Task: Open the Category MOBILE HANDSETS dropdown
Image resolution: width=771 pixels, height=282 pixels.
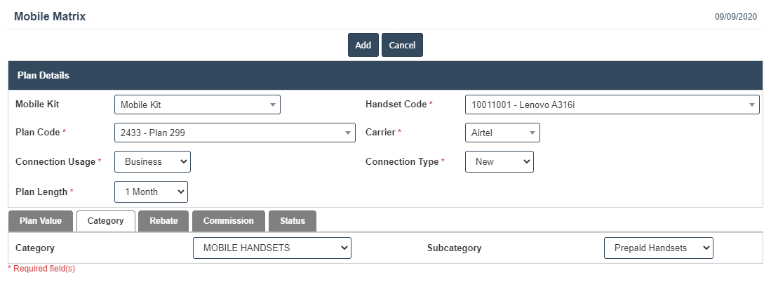Action: (x=271, y=248)
